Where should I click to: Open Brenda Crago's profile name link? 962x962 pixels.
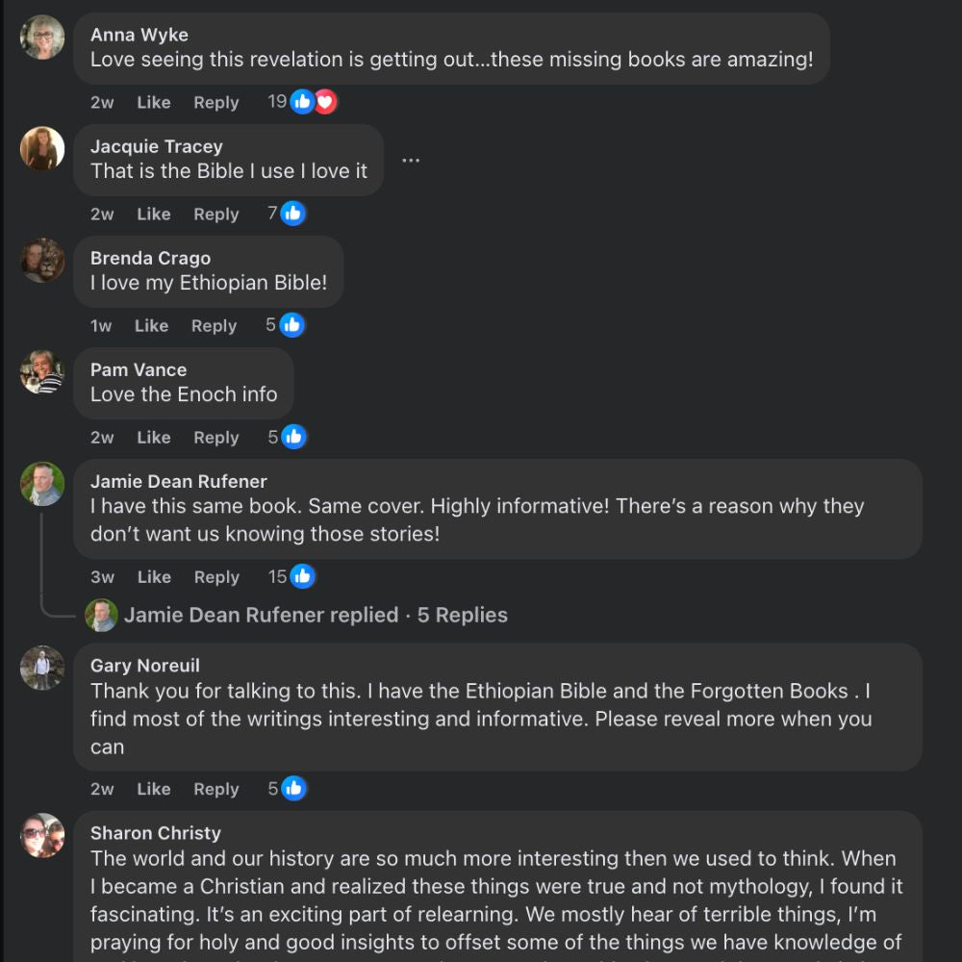(150, 258)
